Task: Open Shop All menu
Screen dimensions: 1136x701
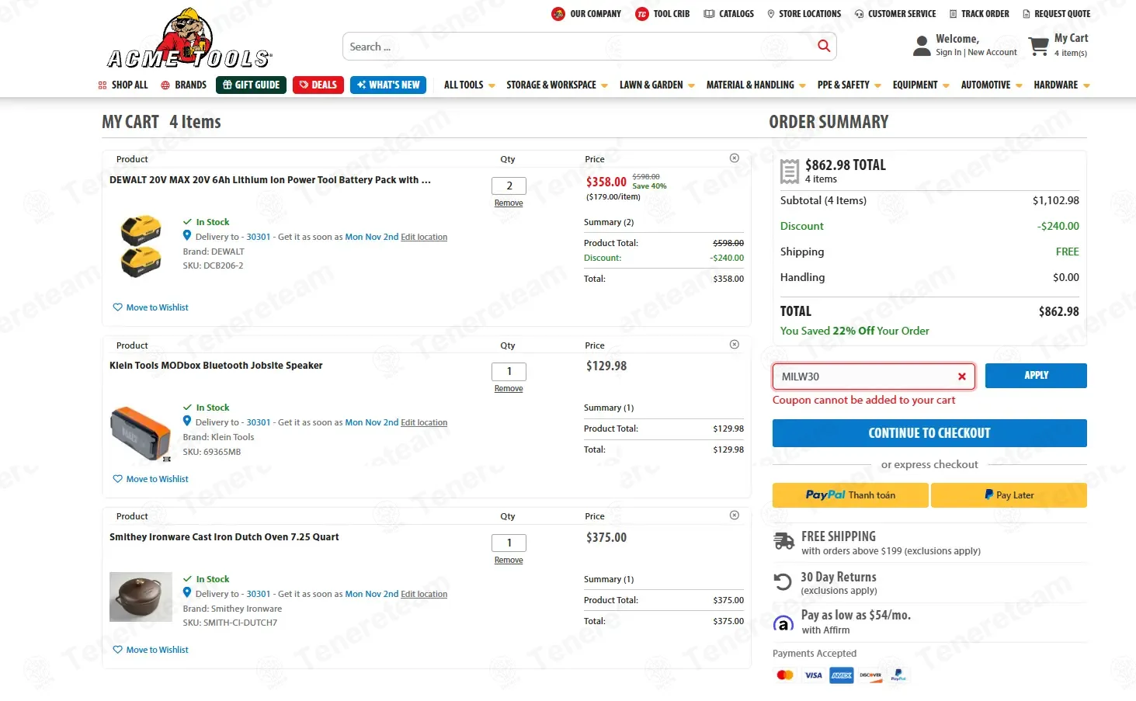Action: (123, 85)
